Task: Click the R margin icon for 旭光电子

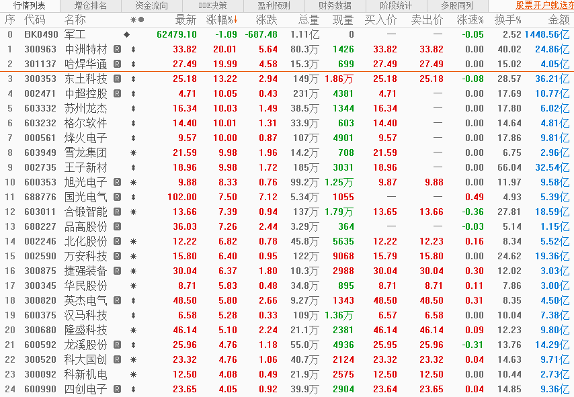Action: [x=117, y=182]
